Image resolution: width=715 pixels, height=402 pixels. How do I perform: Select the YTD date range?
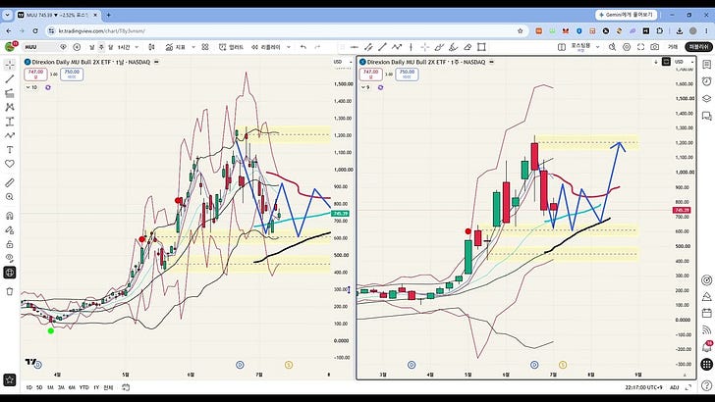[83, 387]
